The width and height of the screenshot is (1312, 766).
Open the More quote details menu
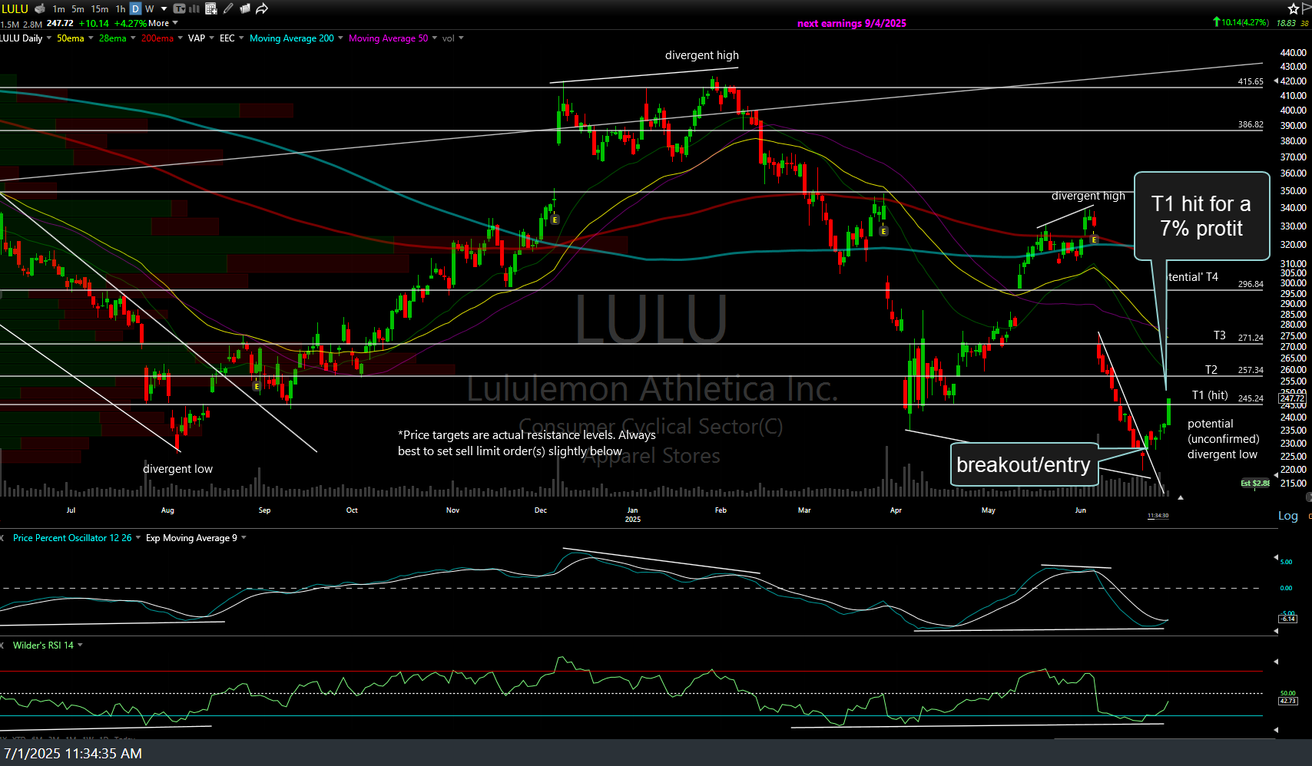[163, 24]
